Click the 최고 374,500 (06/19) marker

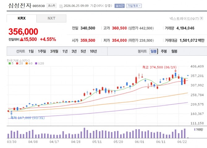[x=159, y=67]
